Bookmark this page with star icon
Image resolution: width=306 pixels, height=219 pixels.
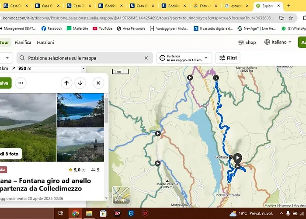click(291, 18)
